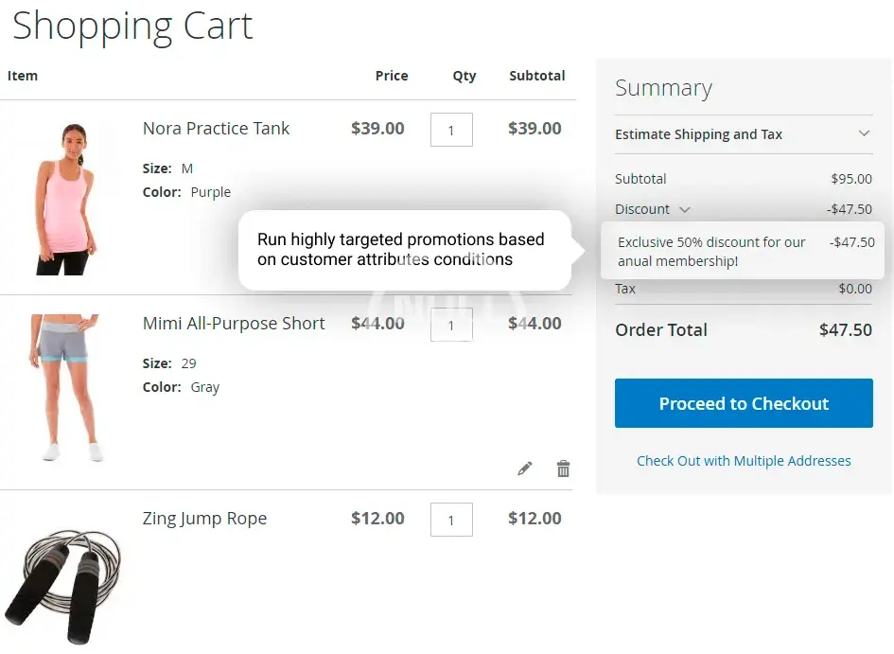Click the Shopping Cart page title
Viewport: 894px width, 654px height.
[132, 26]
